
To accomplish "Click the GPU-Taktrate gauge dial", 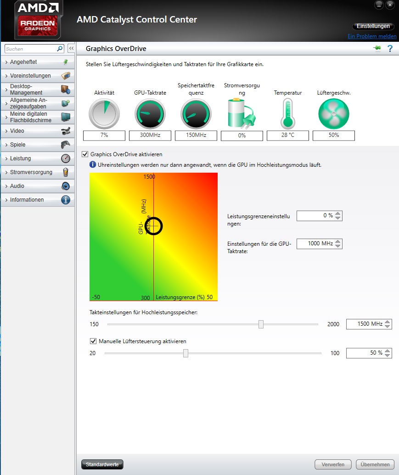I will [150, 114].
